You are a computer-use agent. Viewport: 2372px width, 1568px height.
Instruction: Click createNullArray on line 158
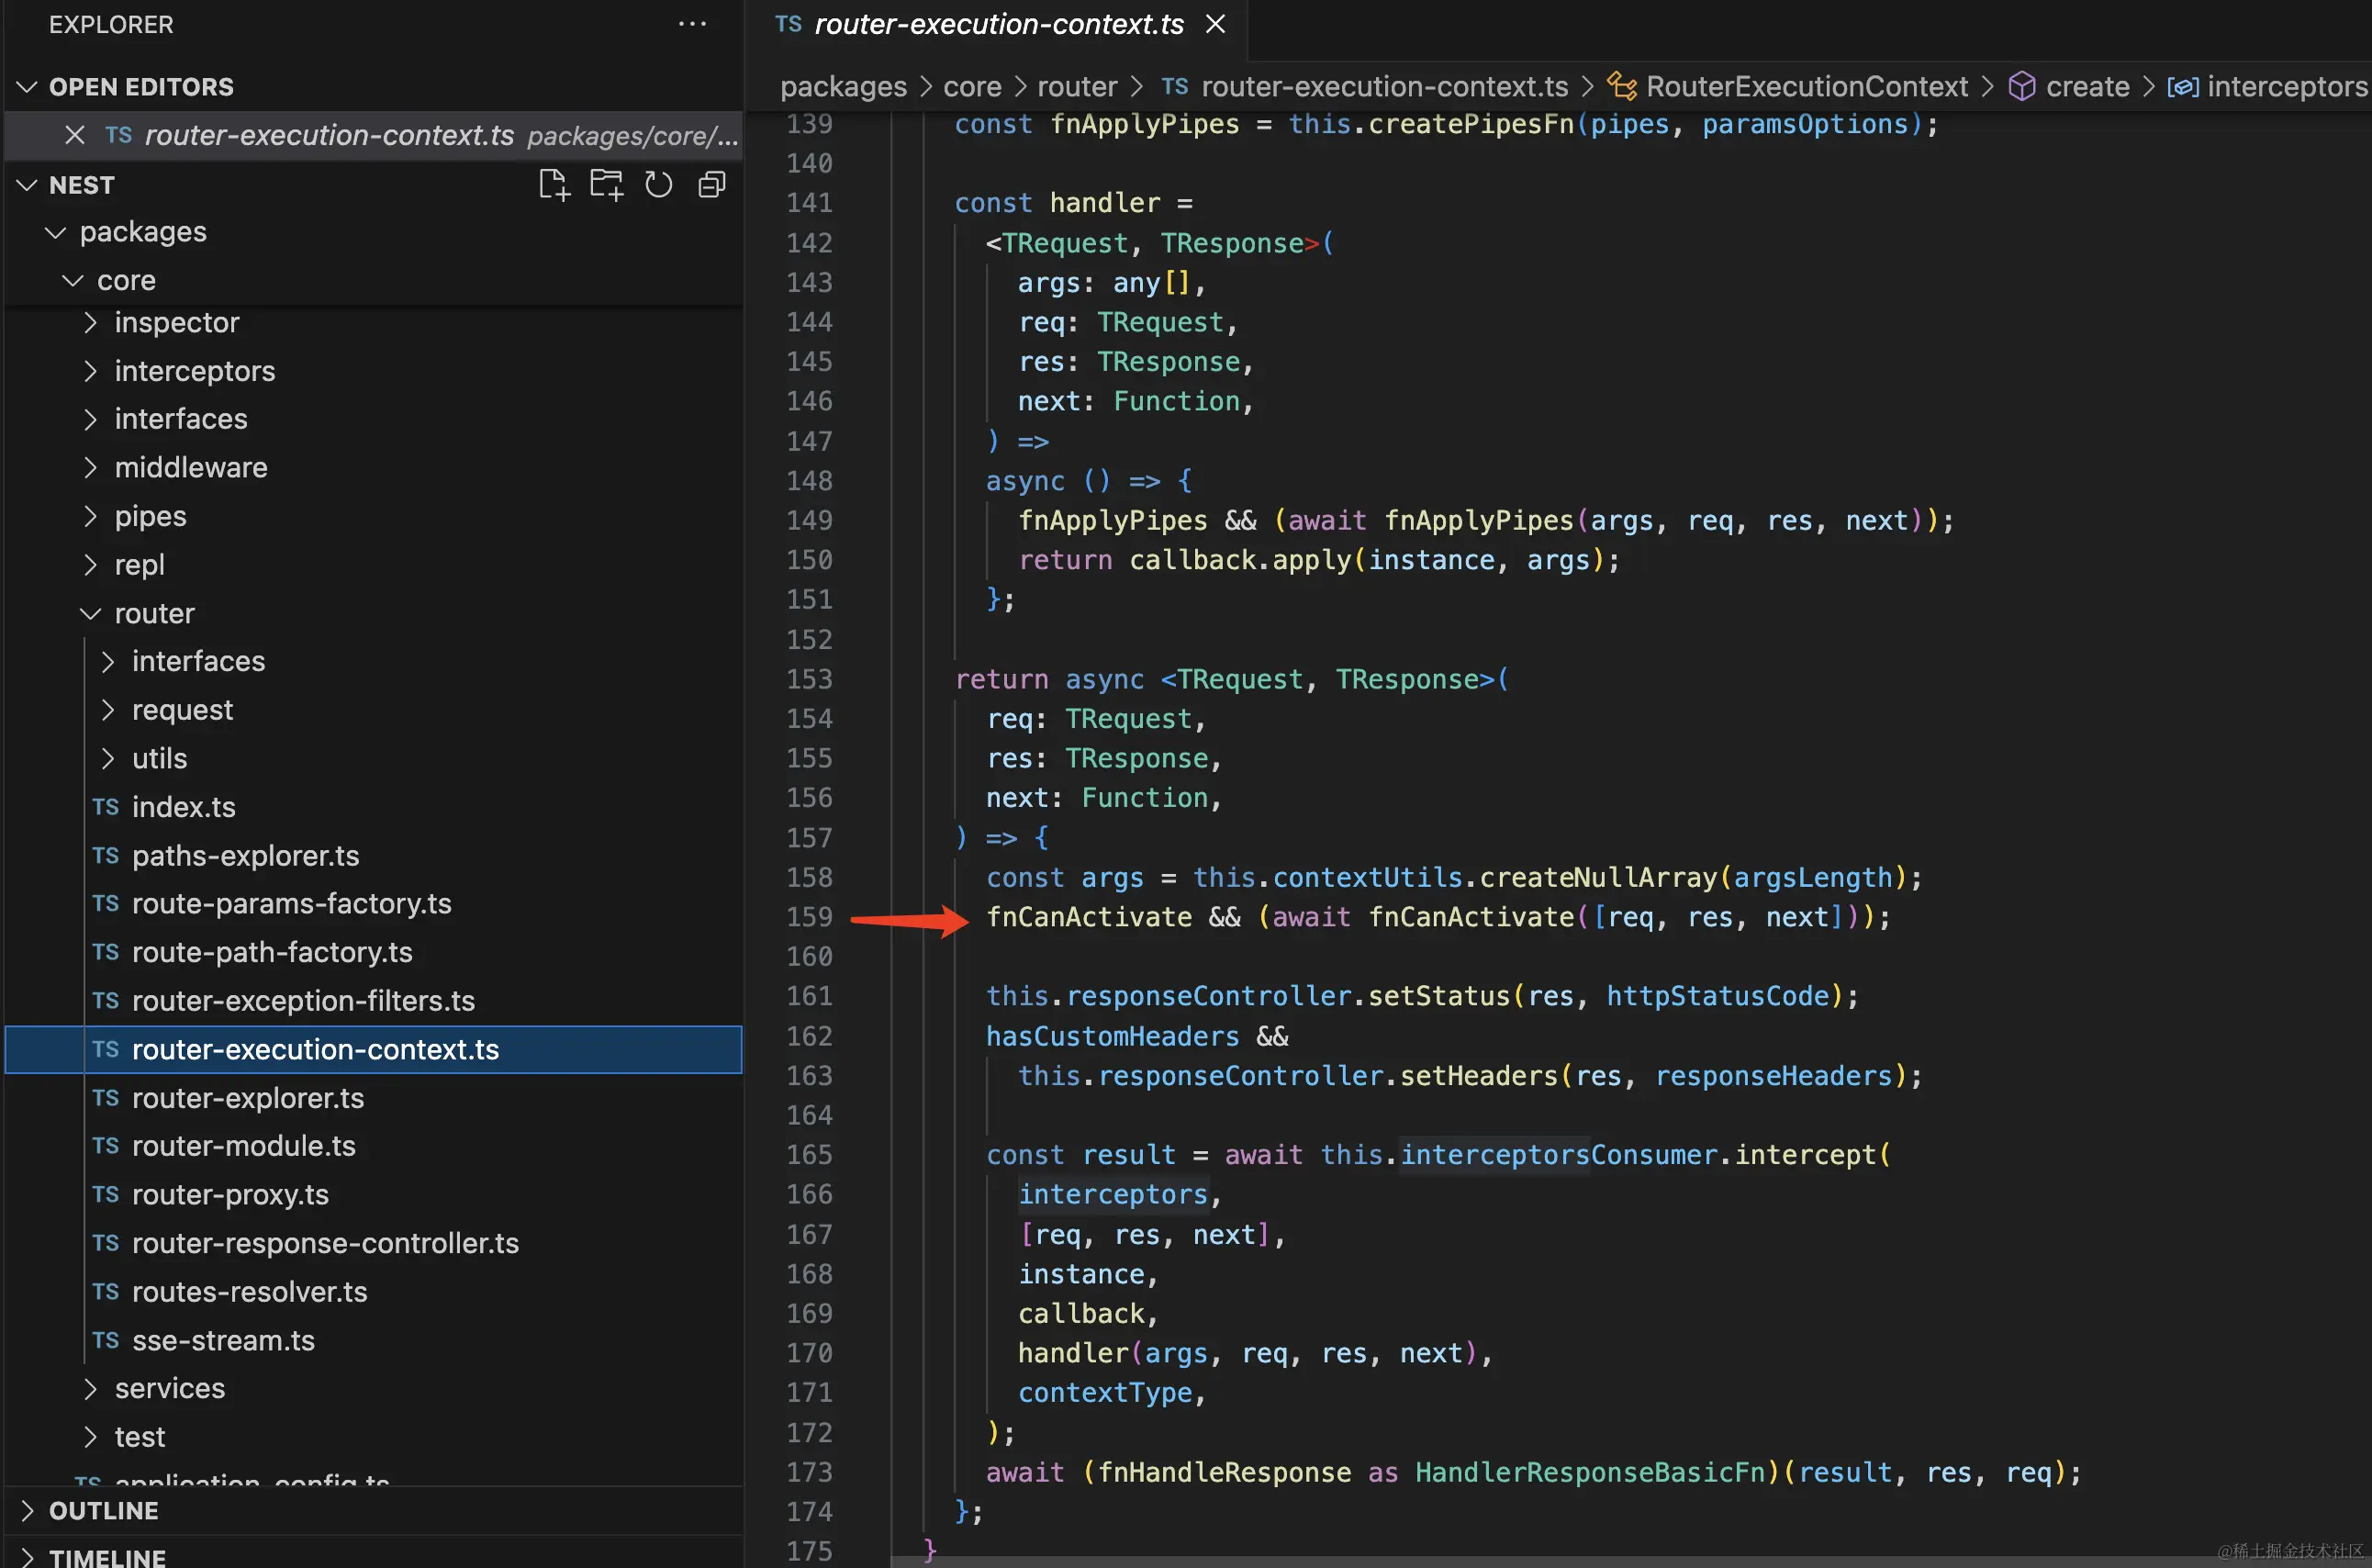(1598, 877)
